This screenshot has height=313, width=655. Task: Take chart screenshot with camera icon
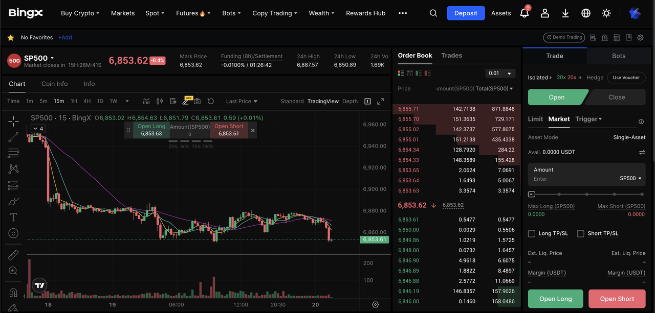pyautogui.click(x=197, y=101)
